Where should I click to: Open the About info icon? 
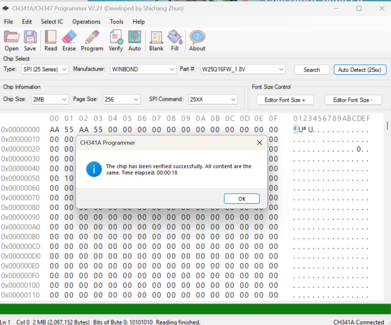(197, 41)
